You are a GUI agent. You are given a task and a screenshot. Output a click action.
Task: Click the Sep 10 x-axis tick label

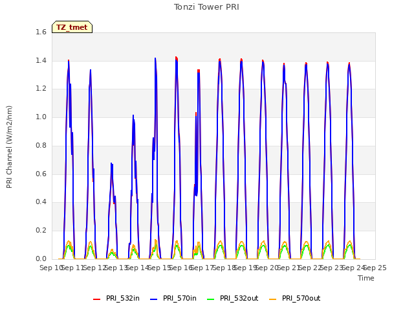(x=51, y=268)
